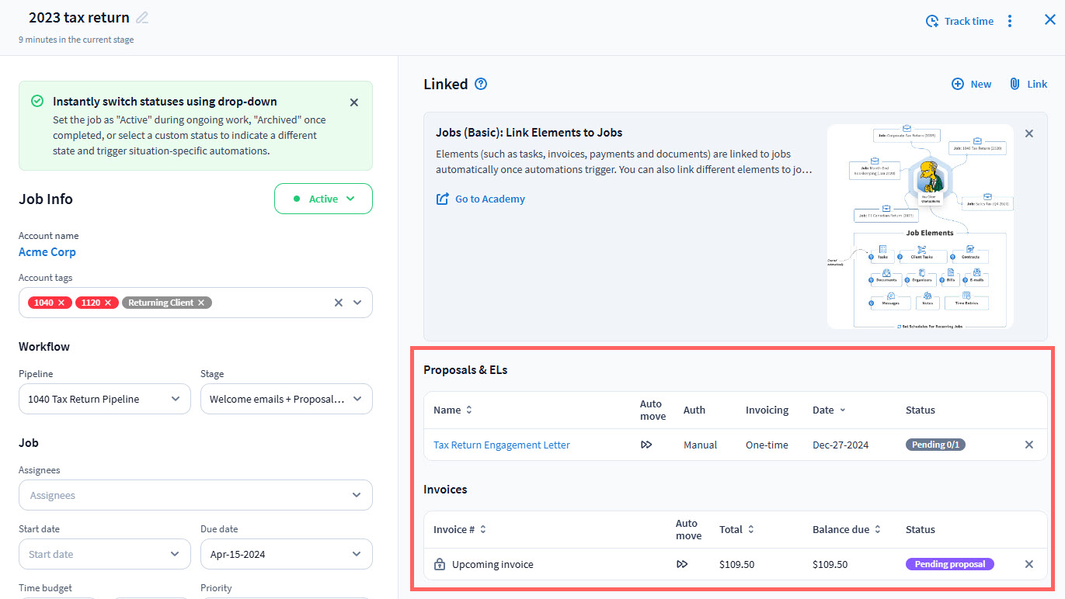Clear all account tags

338,303
